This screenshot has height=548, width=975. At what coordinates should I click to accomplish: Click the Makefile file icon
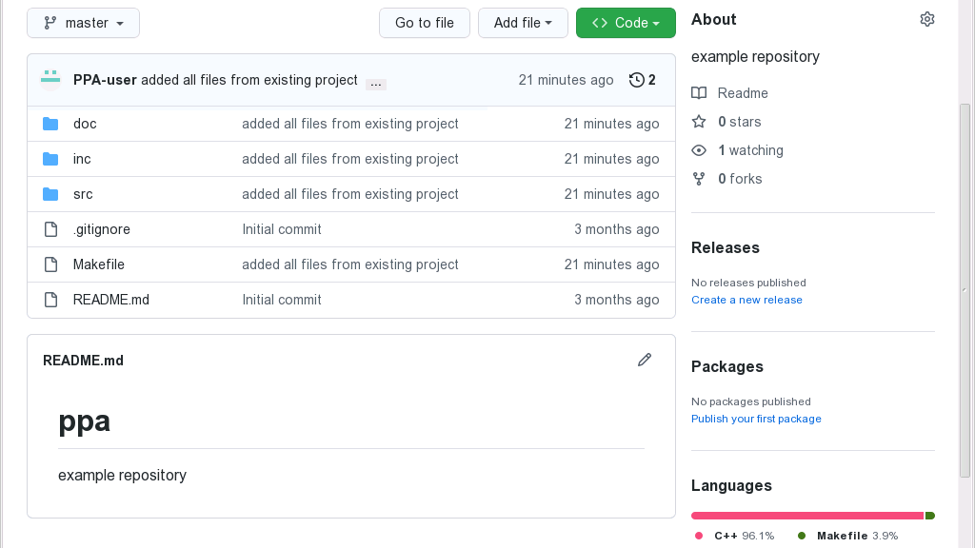[x=51, y=264]
